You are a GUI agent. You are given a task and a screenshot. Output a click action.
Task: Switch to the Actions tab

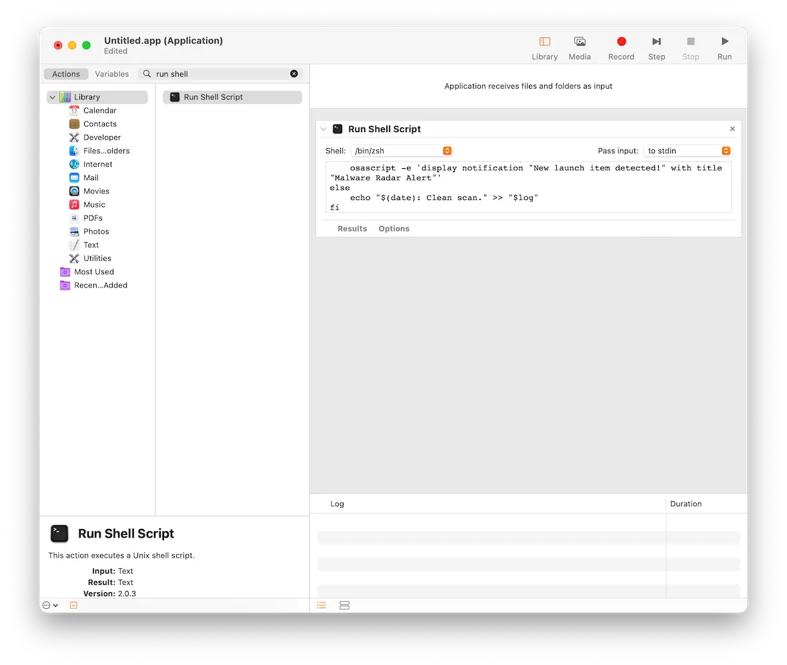tap(66, 74)
